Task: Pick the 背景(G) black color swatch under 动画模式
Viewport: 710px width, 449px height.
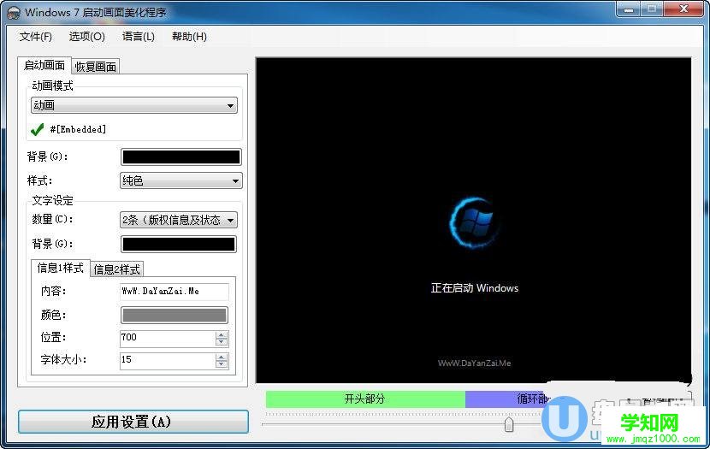Action: [x=181, y=157]
